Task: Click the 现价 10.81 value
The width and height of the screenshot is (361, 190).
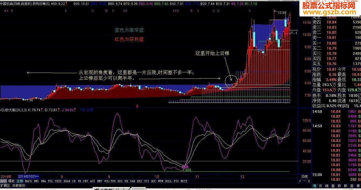Action: coord(332,69)
